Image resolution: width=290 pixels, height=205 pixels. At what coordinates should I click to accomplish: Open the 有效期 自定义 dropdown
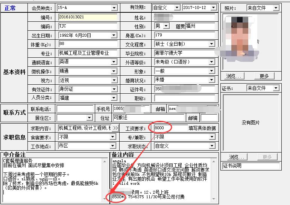(177, 7)
